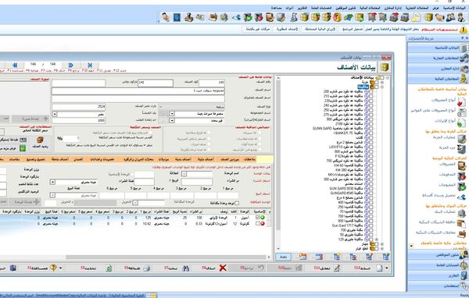Open حافظة الشيكات البنكية from the sidebar

(x=437, y=222)
